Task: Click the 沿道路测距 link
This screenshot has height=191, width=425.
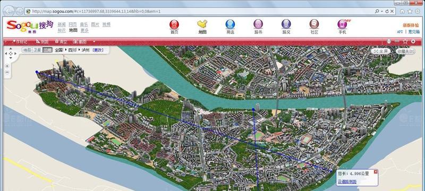Action: 347,182
